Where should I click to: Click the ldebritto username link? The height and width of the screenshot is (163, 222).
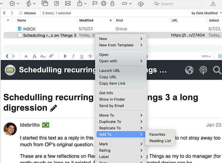click(x=30, y=125)
